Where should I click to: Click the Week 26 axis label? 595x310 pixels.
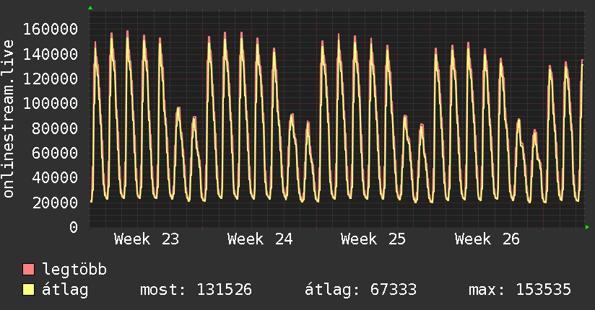click(x=487, y=239)
